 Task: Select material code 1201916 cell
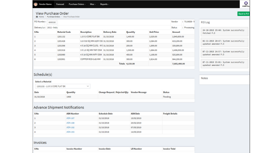[61, 50]
